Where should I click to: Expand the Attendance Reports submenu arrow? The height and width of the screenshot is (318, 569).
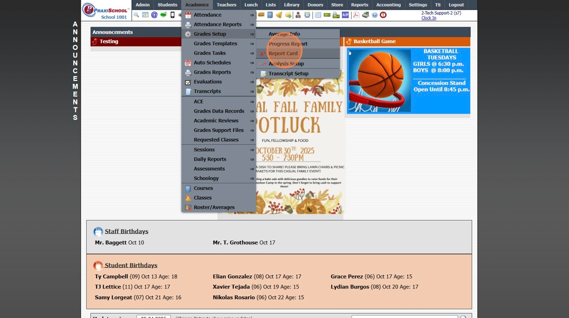[x=251, y=25]
